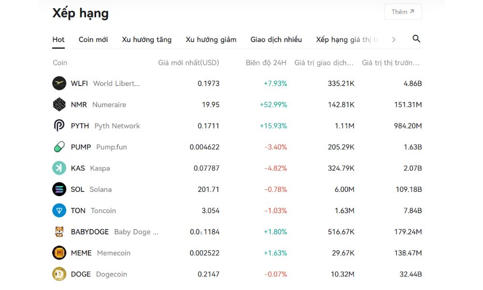Image resolution: width=483 pixels, height=290 pixels.
Task: Expand hidden tabs via right chevron
Action: pyautogui.click(x=394, y=39)
